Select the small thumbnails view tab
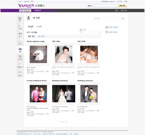 coord(41,36)
